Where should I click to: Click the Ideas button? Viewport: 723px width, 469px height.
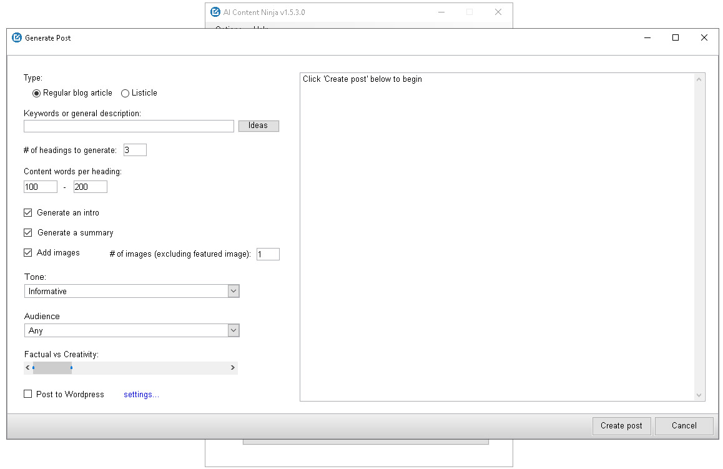[x=258, y=126]
